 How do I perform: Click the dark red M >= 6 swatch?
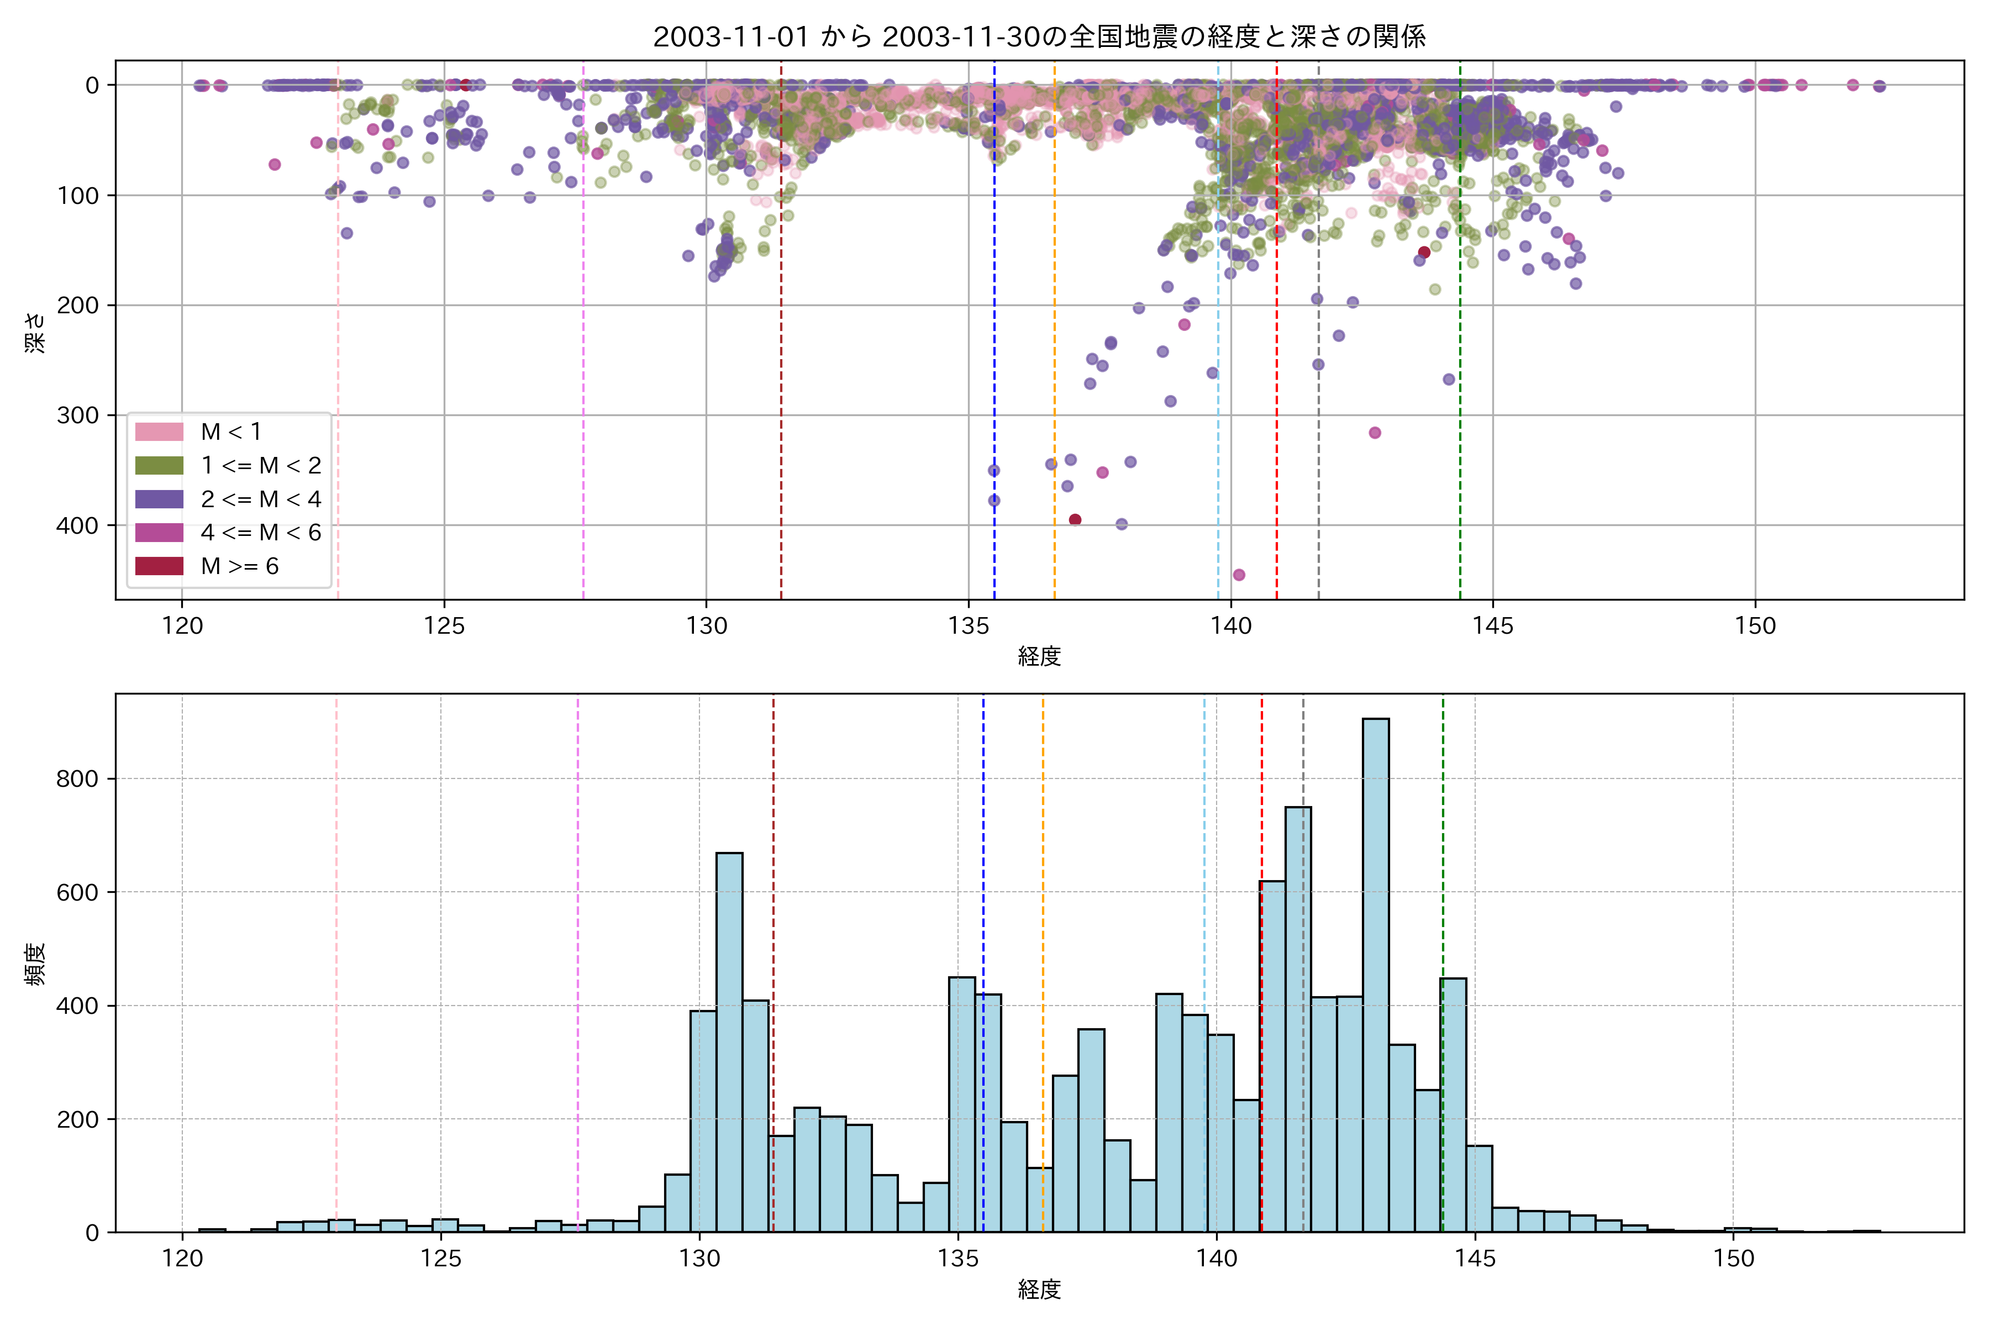(x=159, y=567)
